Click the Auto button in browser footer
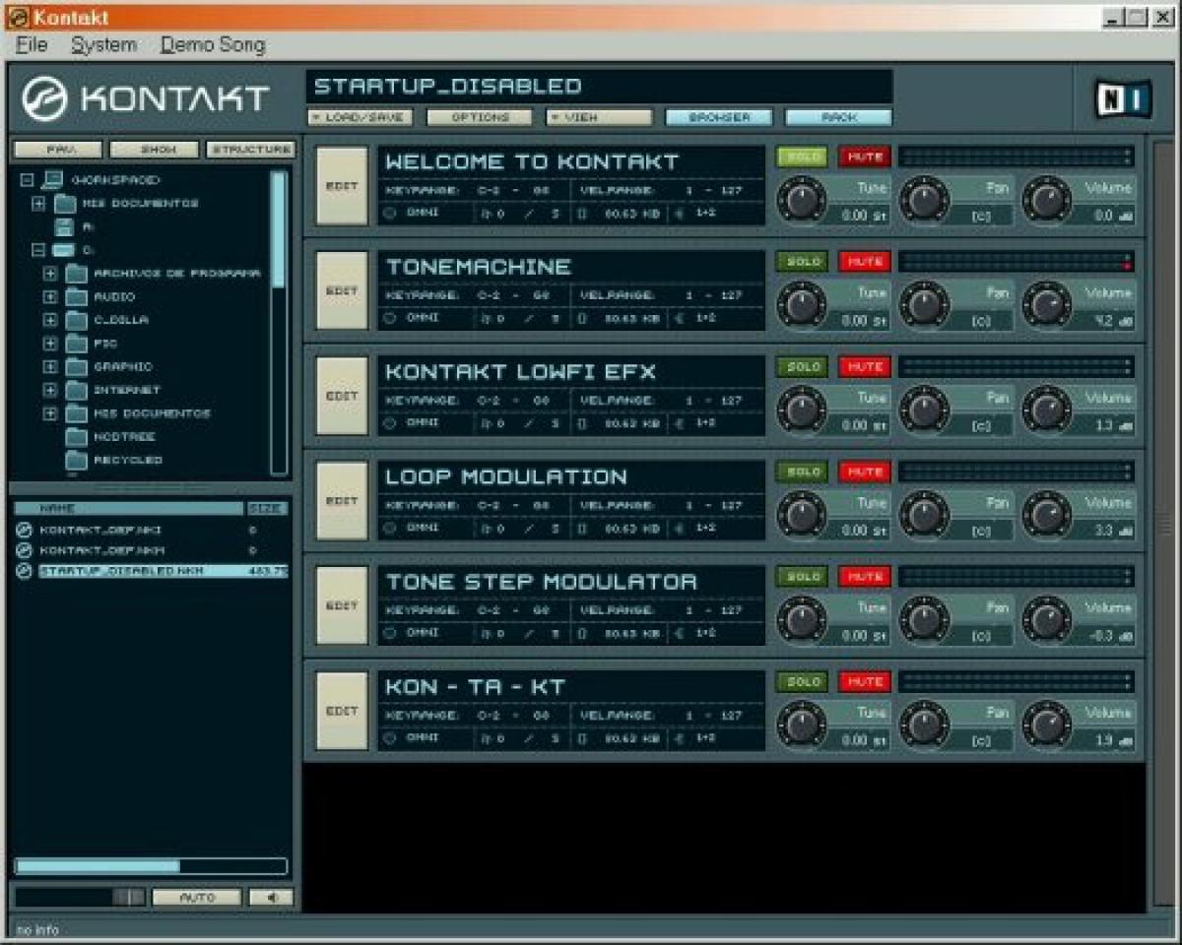1182x945 pixels. (197, 897)
